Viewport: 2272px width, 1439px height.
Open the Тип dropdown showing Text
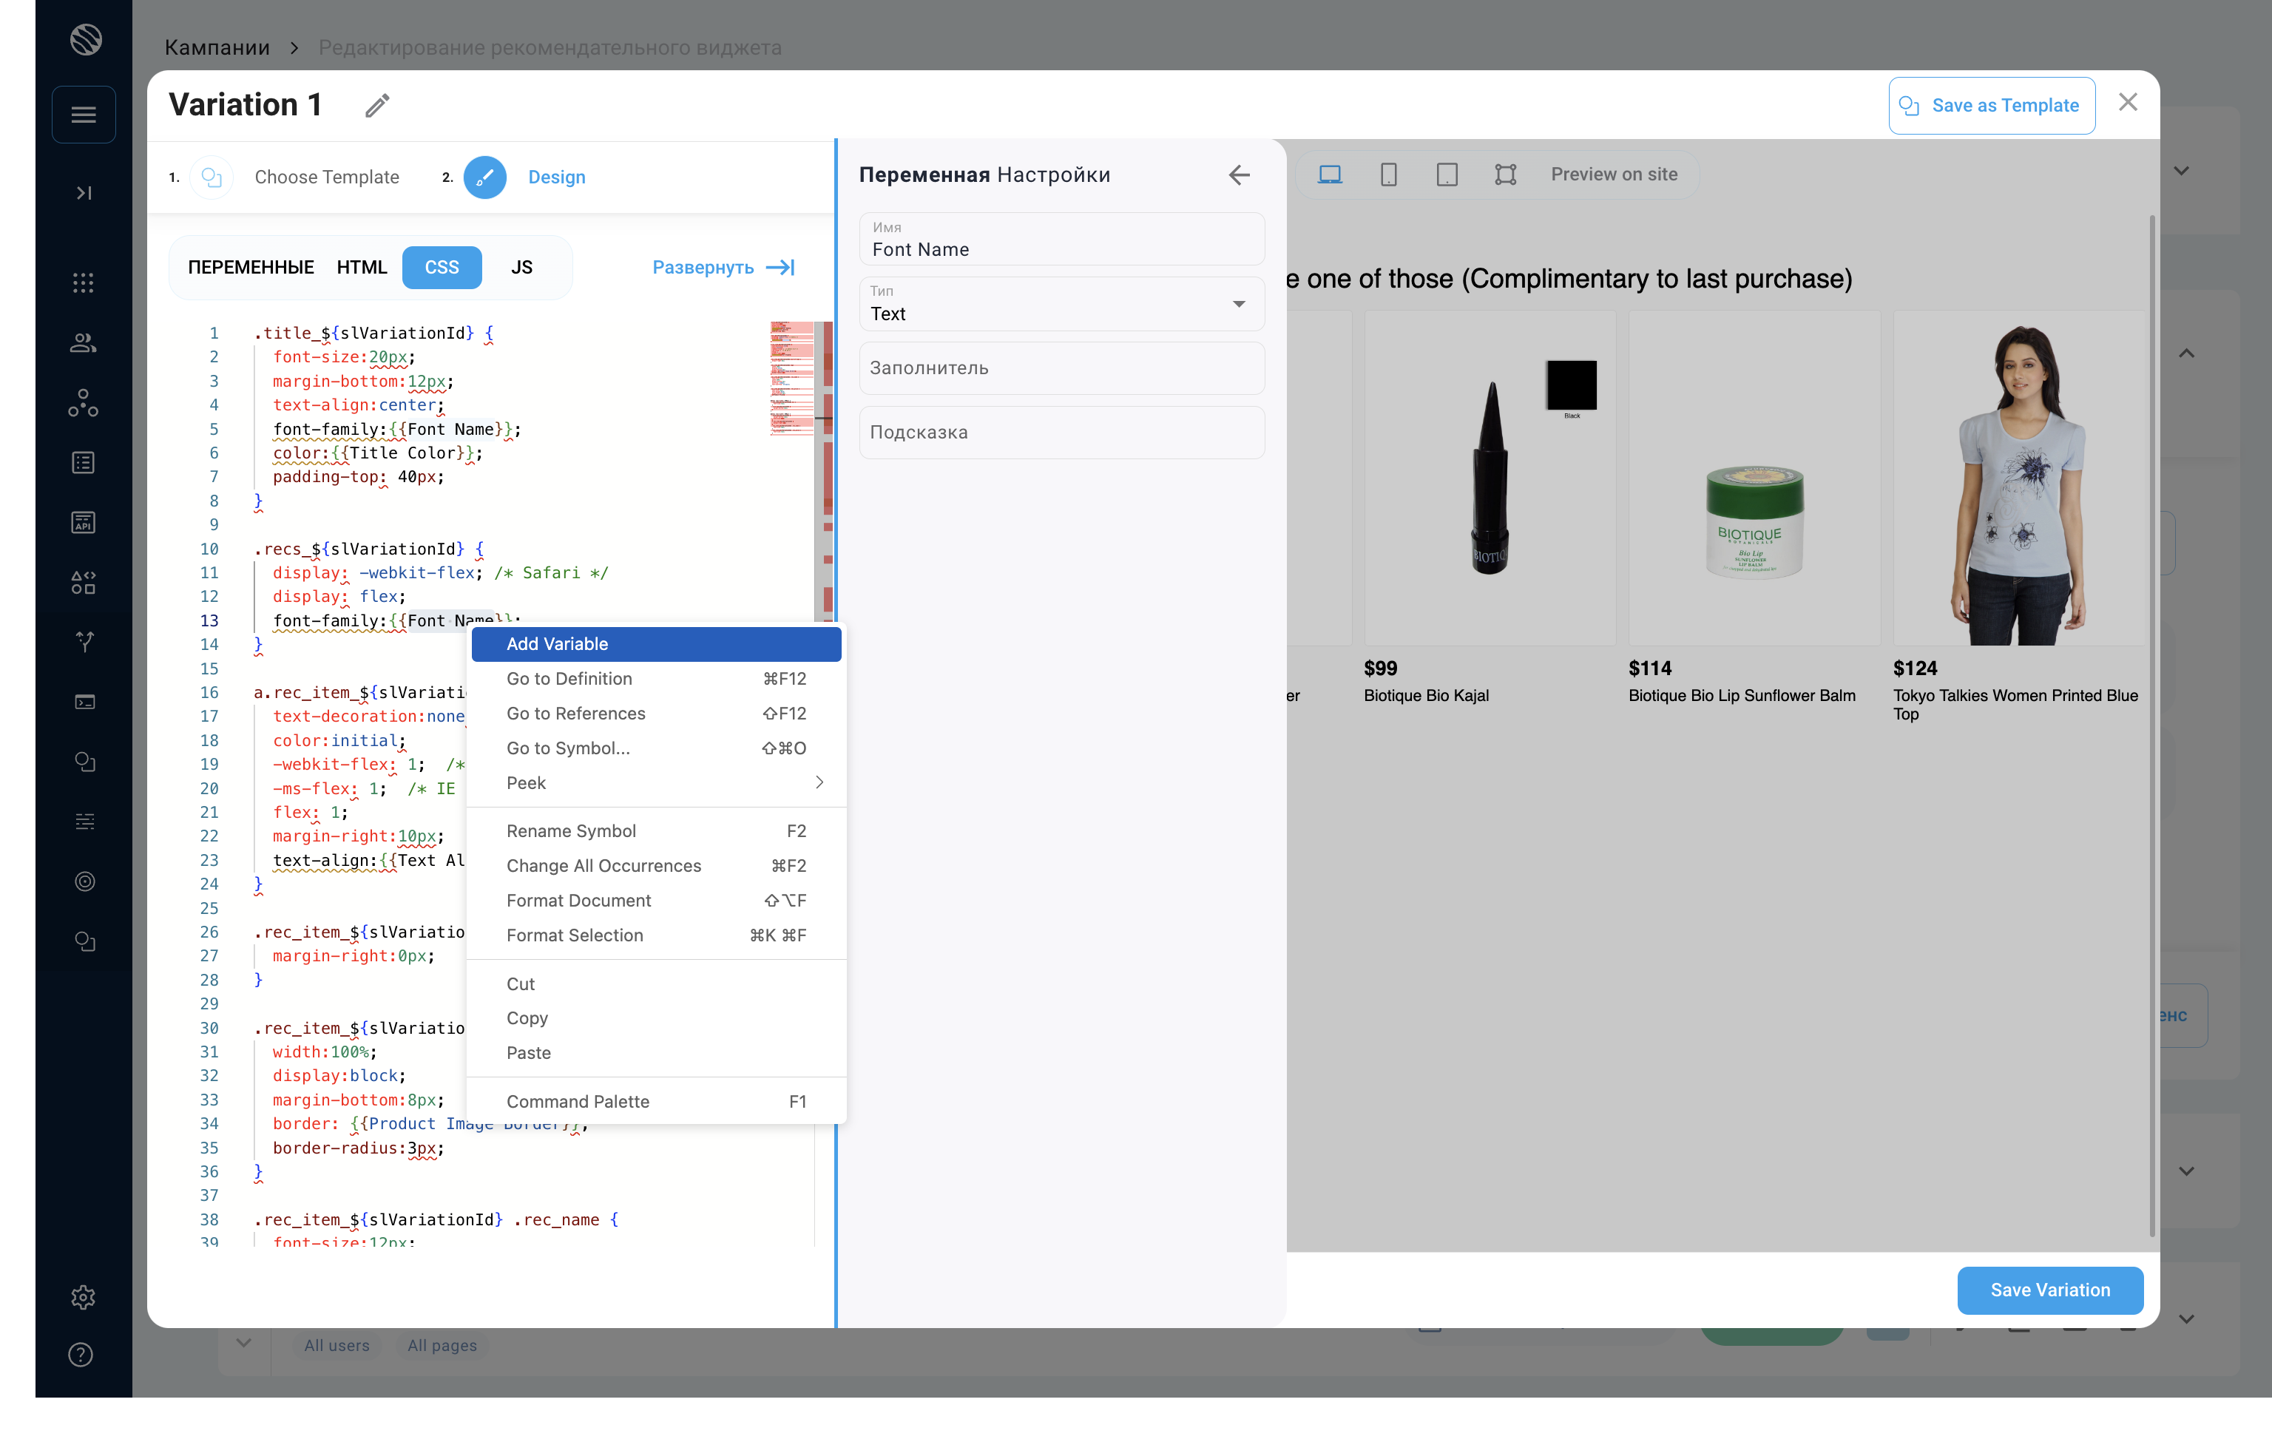[1061, 304]
